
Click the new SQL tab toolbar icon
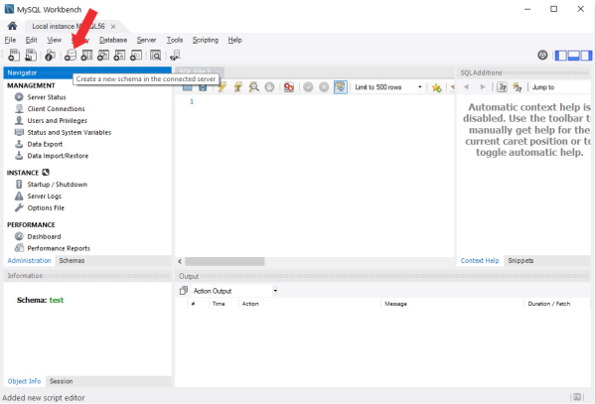13,56
